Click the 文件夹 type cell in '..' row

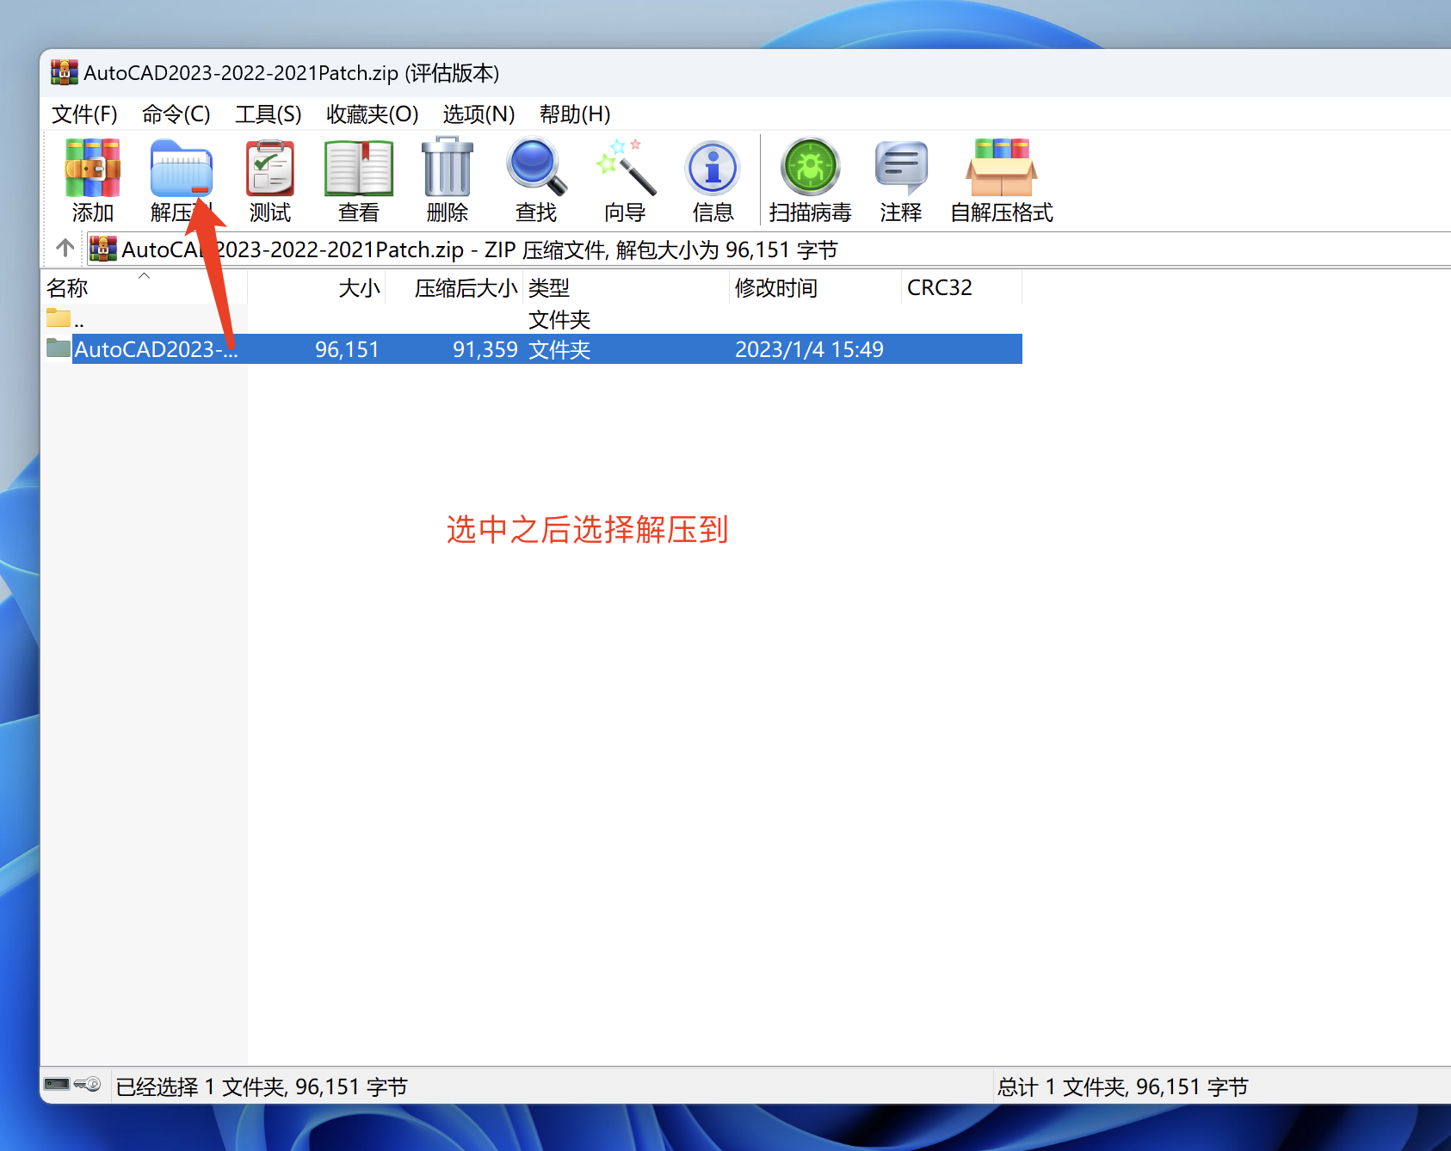pos(559,320)
